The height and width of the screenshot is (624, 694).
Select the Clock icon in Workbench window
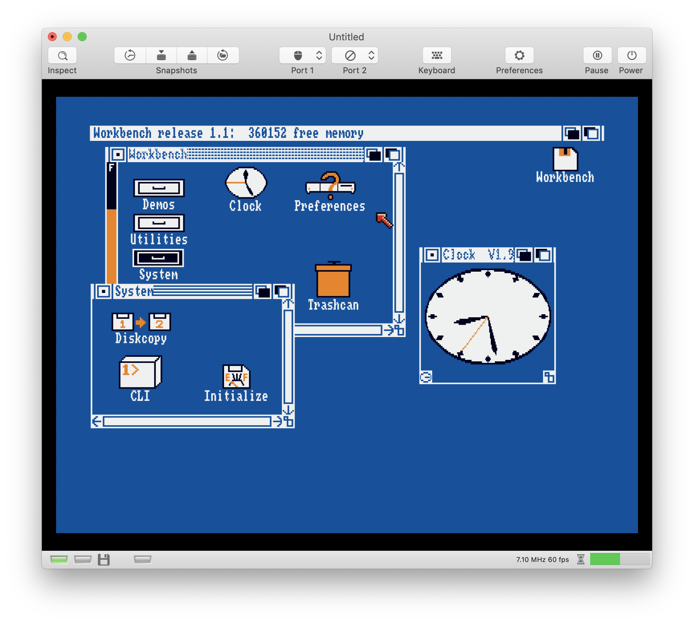pyautogui.click(x=246, y=182)
